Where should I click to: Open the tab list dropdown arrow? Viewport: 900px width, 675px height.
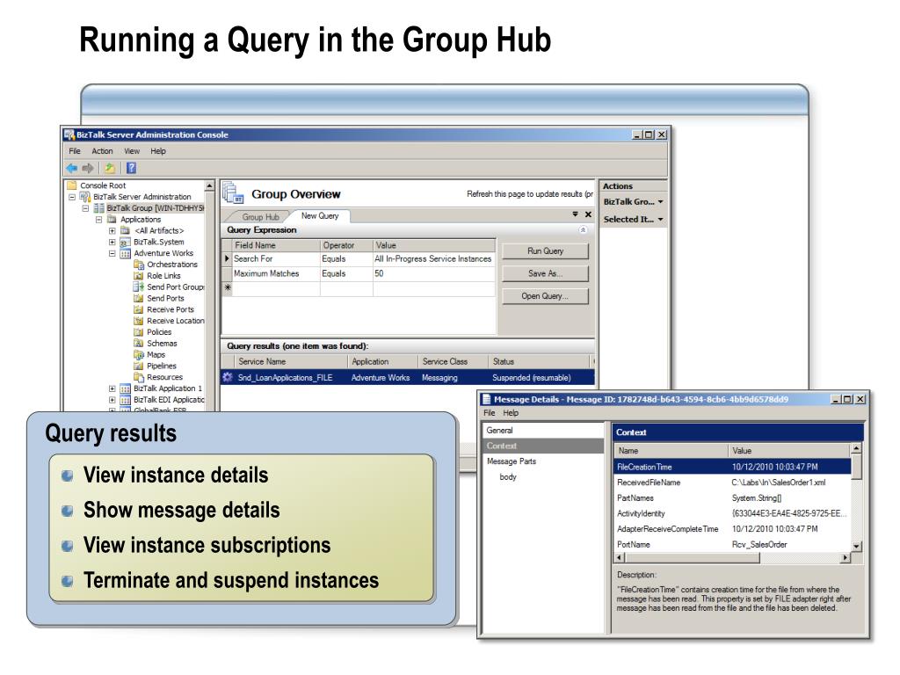[575, 214]
